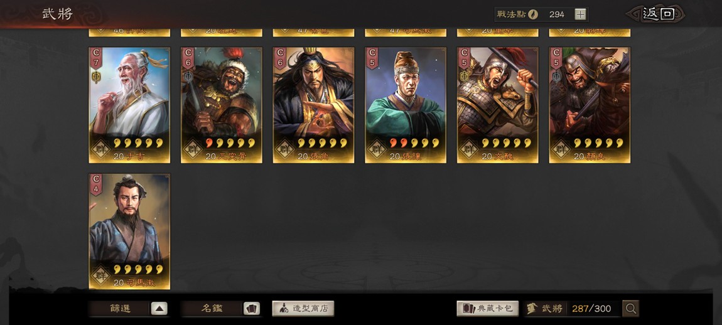Open the 典藏卡包 card pack
Image resolution: width=722 pixels, height=325 pixels.
488,309
